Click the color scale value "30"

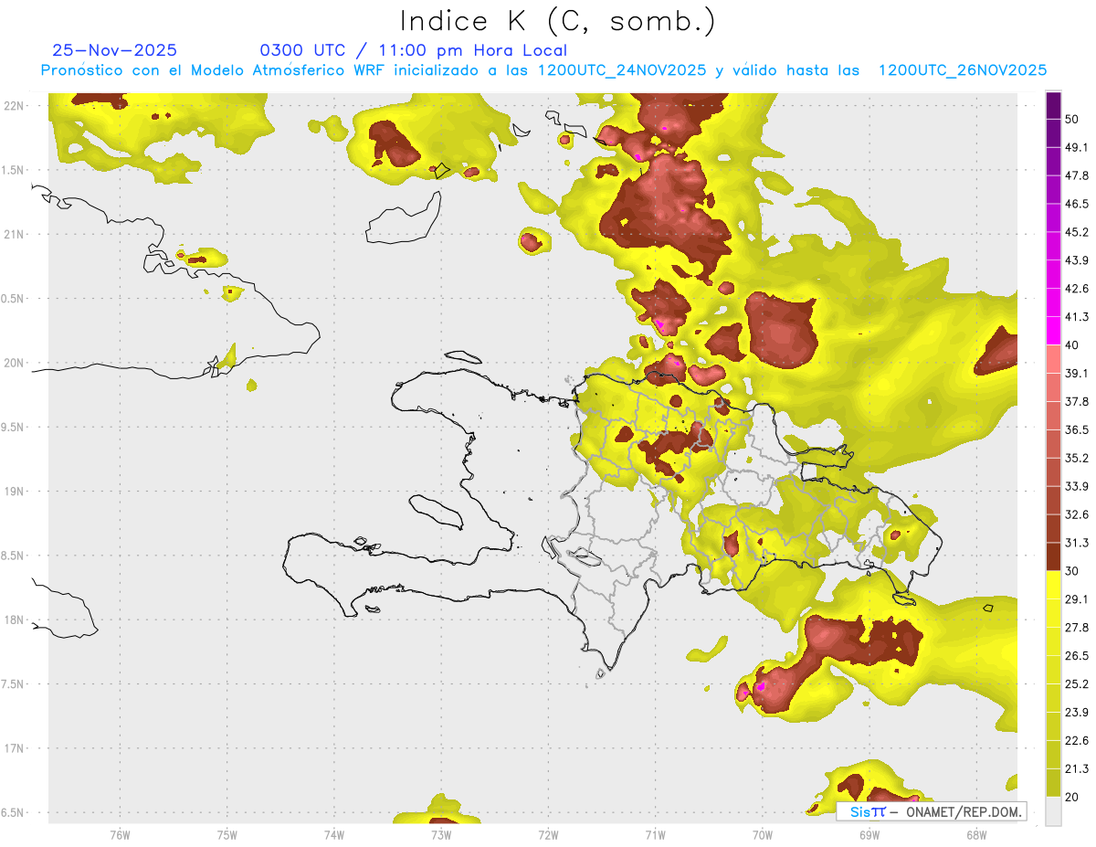coord(1072,570)
